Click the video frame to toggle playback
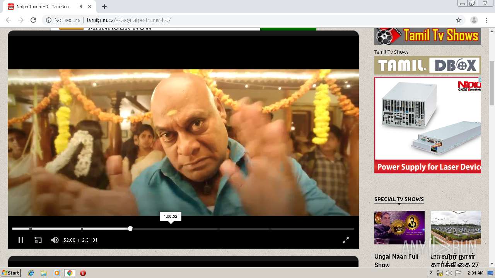 pyautogui.click(x=183, y=142)
